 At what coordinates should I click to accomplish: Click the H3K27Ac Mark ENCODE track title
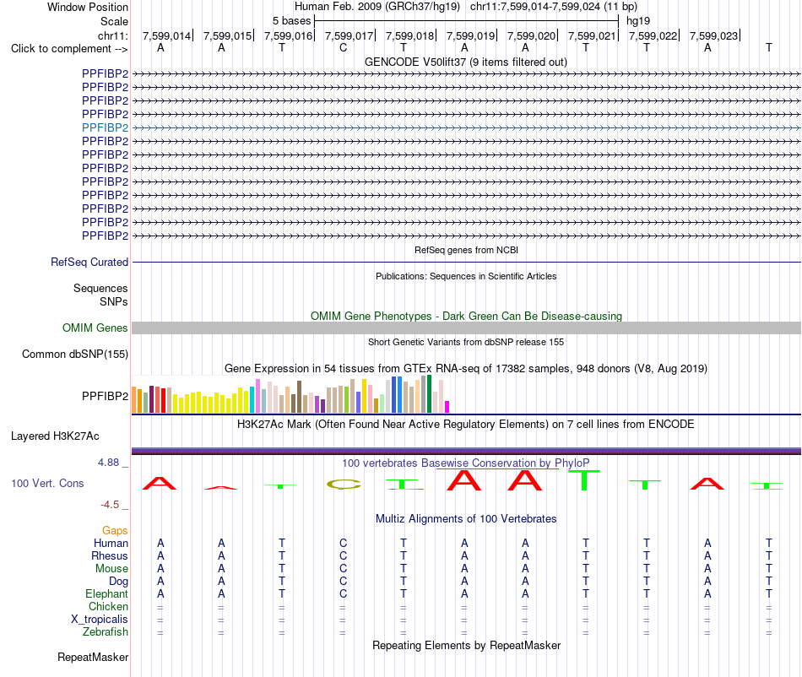point(465,425)
